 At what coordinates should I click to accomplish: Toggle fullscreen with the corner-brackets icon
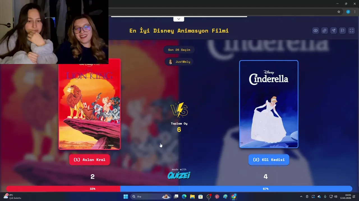click(351, 31)
